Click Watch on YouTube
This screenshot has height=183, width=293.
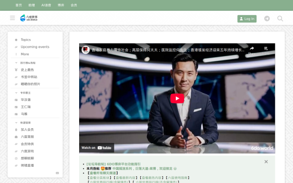[x=96, y=148]
